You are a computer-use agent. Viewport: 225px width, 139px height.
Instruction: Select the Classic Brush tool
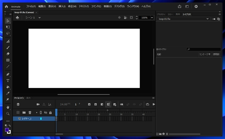click(x=8, y=48)
